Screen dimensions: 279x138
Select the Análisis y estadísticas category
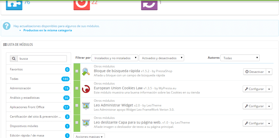point(39,98)
